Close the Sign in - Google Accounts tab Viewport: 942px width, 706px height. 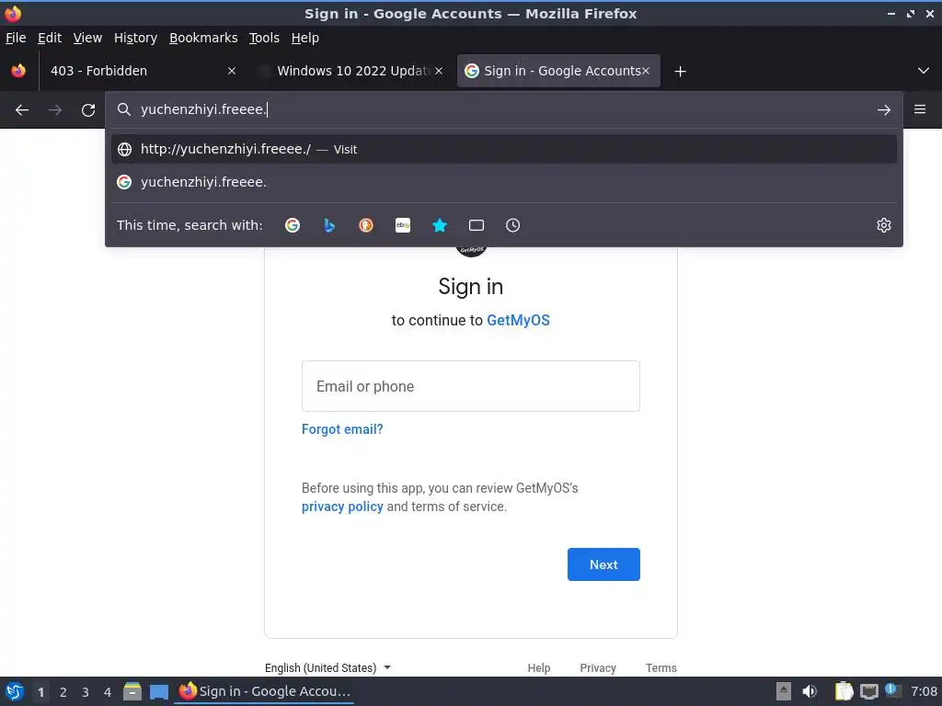coord(646,71)
